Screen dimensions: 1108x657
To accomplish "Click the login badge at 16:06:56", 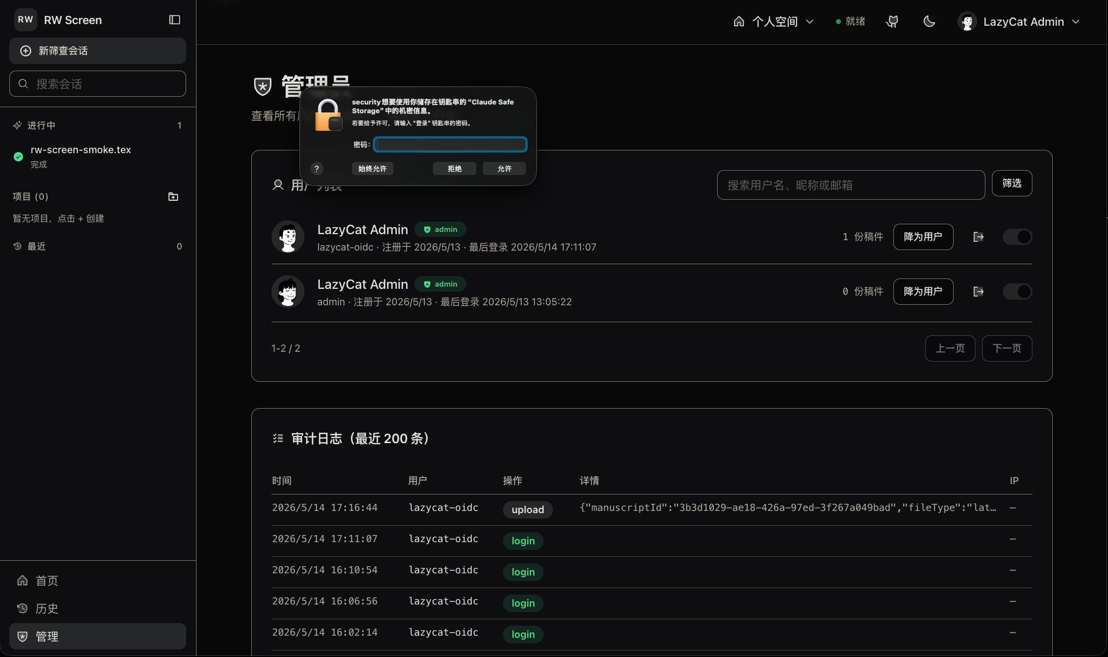I will [x=523, y=603].
